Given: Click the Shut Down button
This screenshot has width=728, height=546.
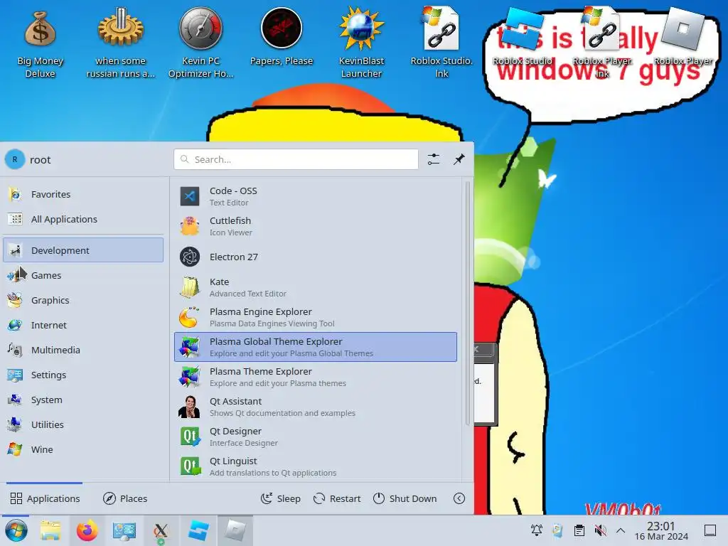Looking at the screenshot, I should click(x=405, y=498).
